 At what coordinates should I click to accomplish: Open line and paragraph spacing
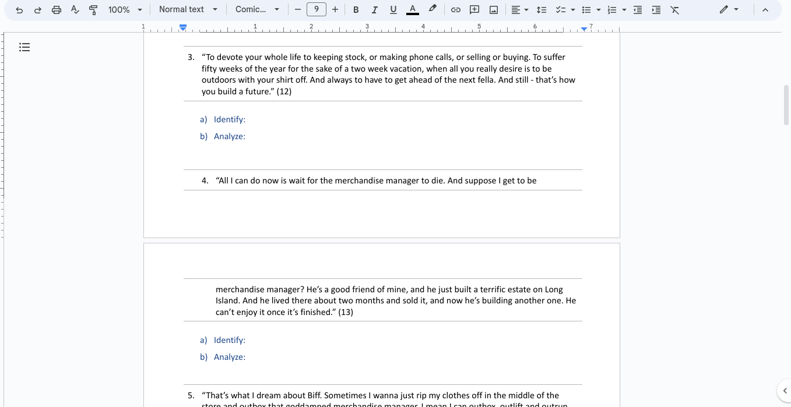542,9
